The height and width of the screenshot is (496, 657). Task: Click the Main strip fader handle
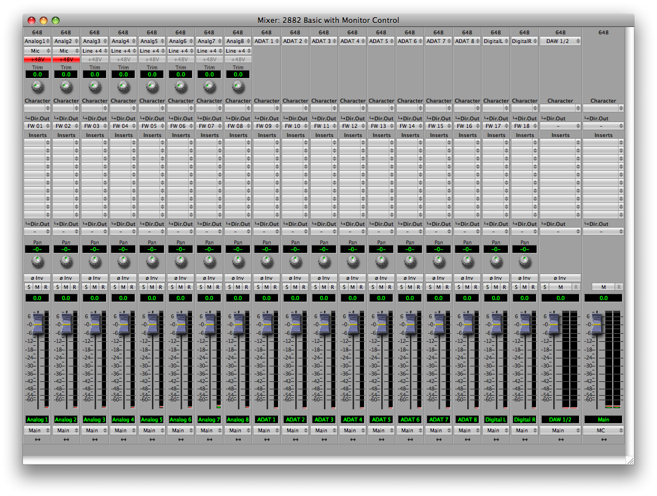597,323
